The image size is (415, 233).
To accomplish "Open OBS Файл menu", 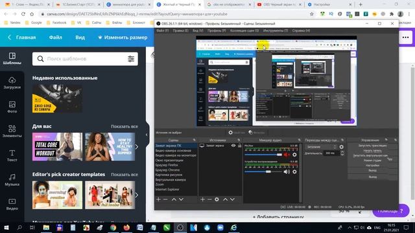I will (x=162, y=30).
